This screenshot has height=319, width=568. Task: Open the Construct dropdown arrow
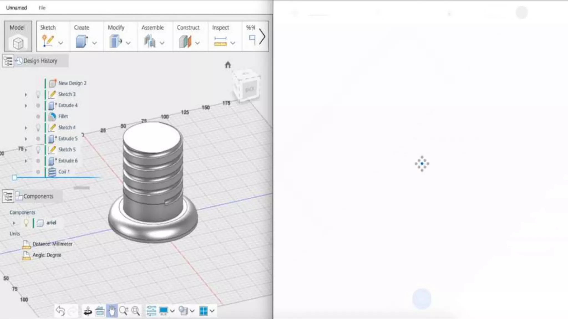coord(197,43)
